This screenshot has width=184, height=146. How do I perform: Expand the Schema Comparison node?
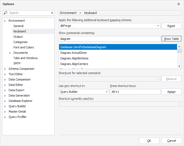(x=5, y=69)
